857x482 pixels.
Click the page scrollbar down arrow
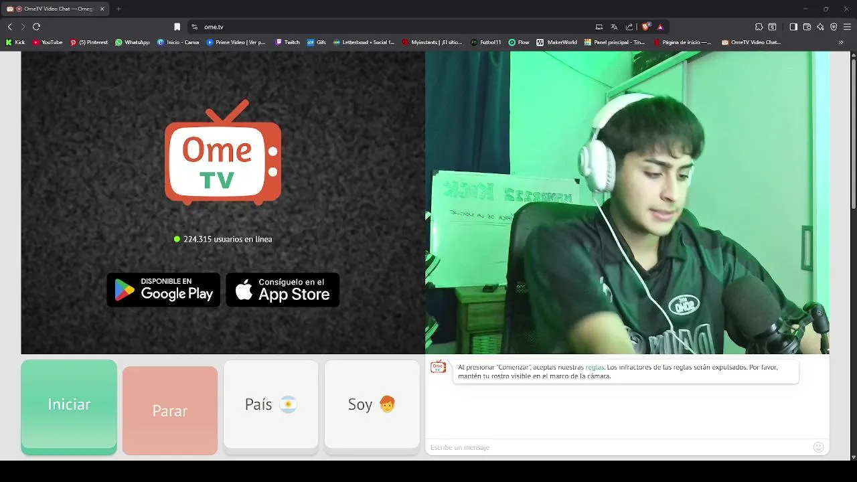853,457
